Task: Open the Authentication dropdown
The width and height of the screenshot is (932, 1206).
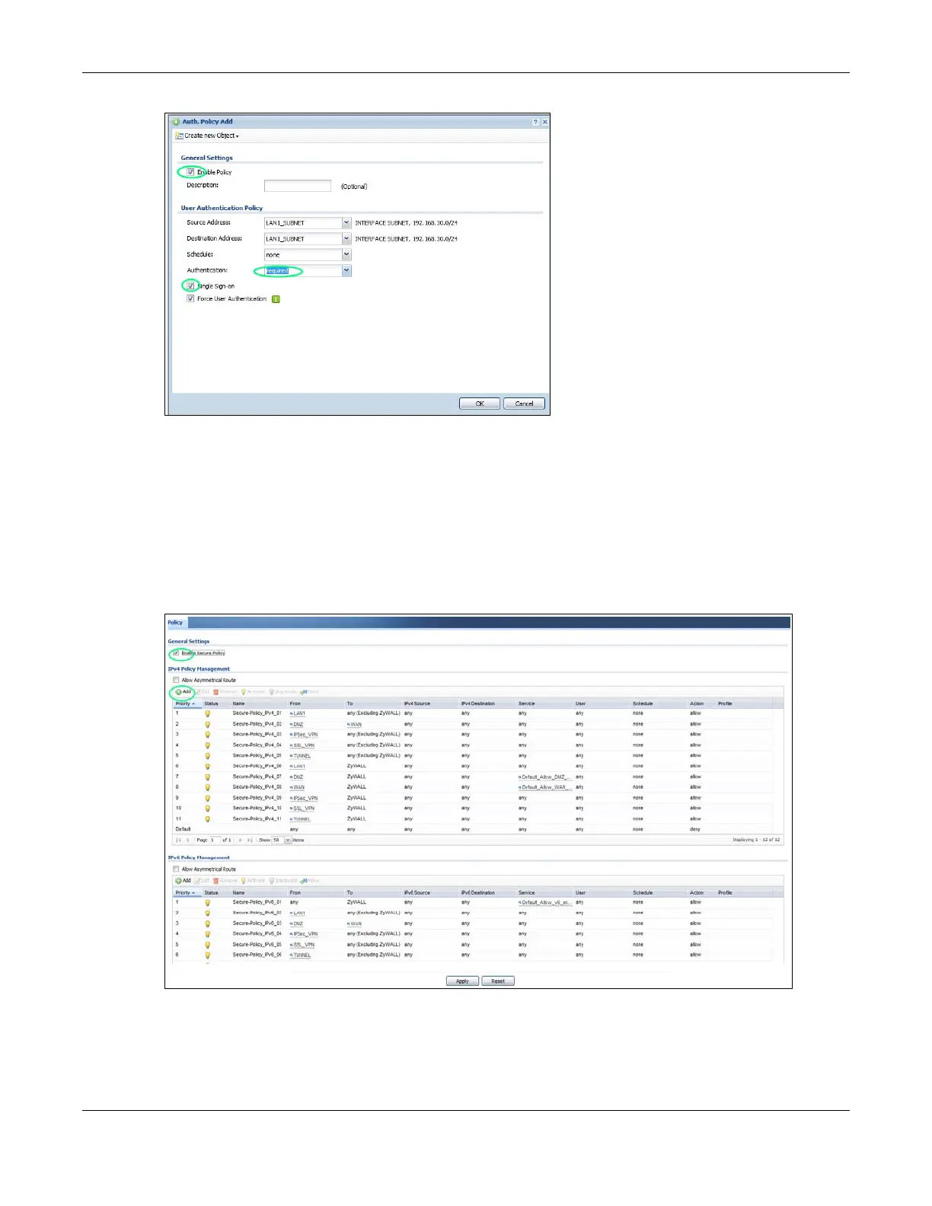Action: pyautogui.click(x=346, y=271)
